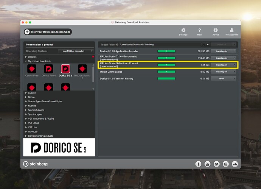Click the product list scroll-down arrow
Viewport: 261px width, 189px height.
coord(93,89)
